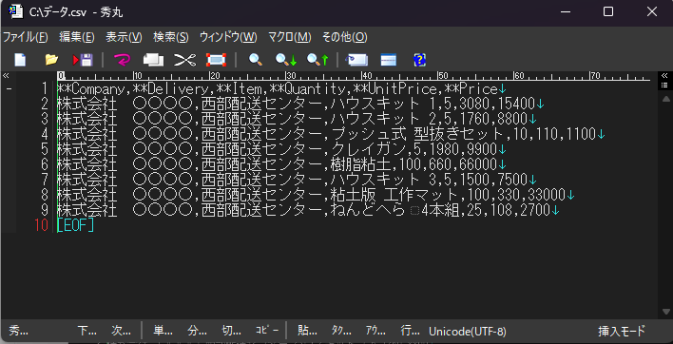Click line number 1 in the gutter
This screenshot has width=673, height=344.
44,89
